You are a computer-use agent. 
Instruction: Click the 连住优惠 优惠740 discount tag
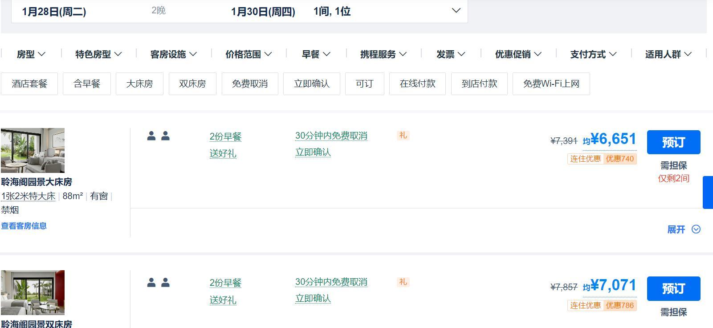coord(602,159)
